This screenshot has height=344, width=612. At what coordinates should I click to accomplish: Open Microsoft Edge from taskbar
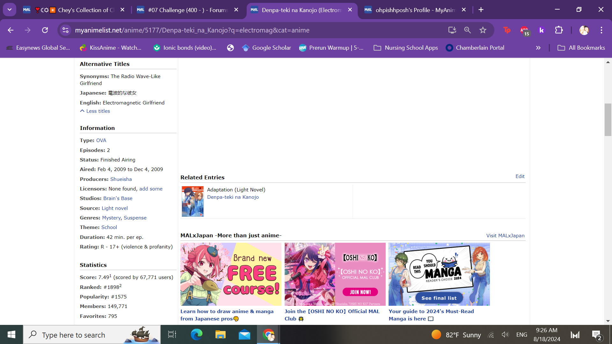point(196,335)
